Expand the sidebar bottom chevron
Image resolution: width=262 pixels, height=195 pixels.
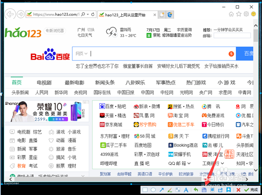(x=83, y=176)
